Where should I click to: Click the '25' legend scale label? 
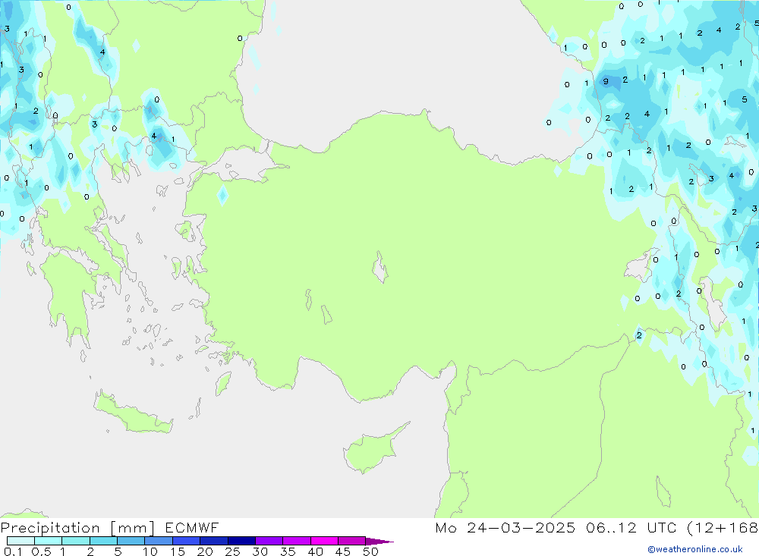pos(232,551)
